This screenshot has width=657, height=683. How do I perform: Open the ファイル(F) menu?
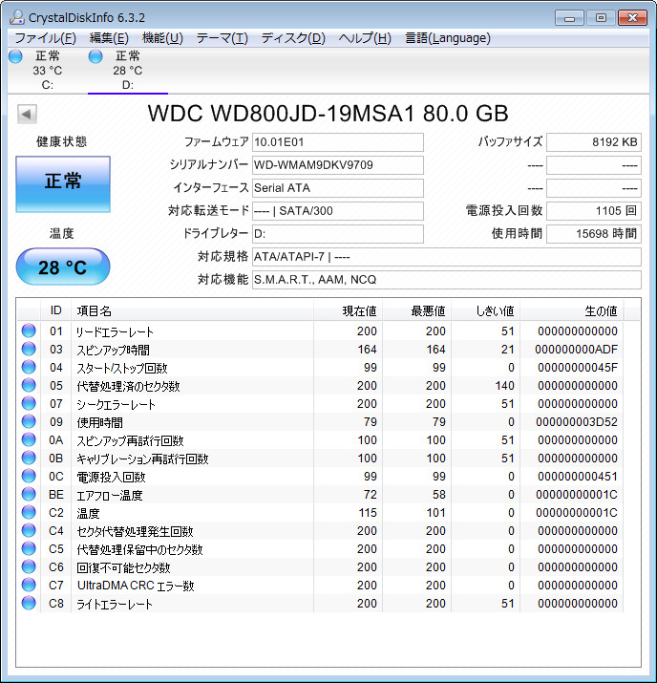click(45, 38)
